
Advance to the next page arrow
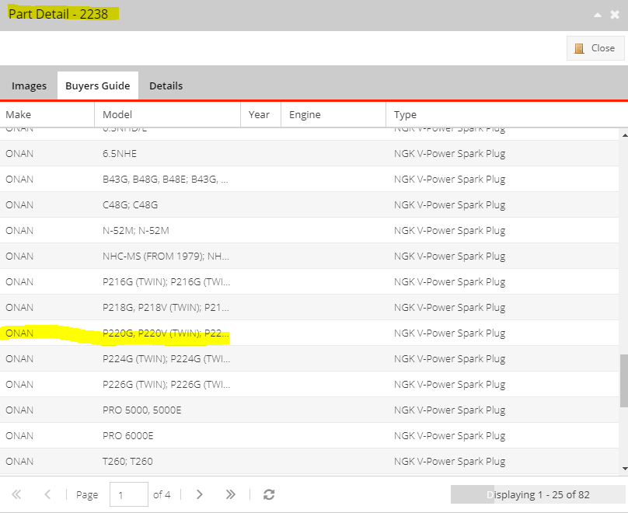coord(200,494)
